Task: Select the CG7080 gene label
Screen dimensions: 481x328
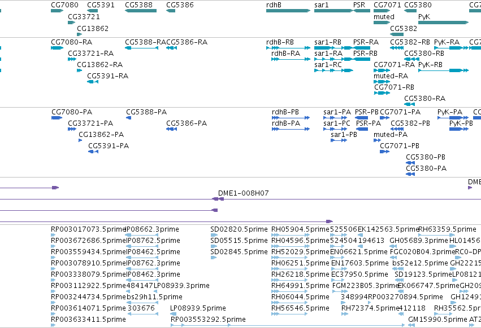Action: click(65, 5)
